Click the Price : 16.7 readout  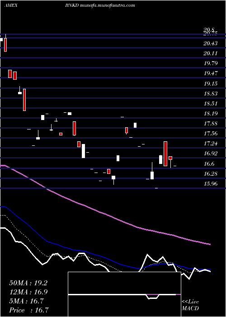[x=29, y=310]
